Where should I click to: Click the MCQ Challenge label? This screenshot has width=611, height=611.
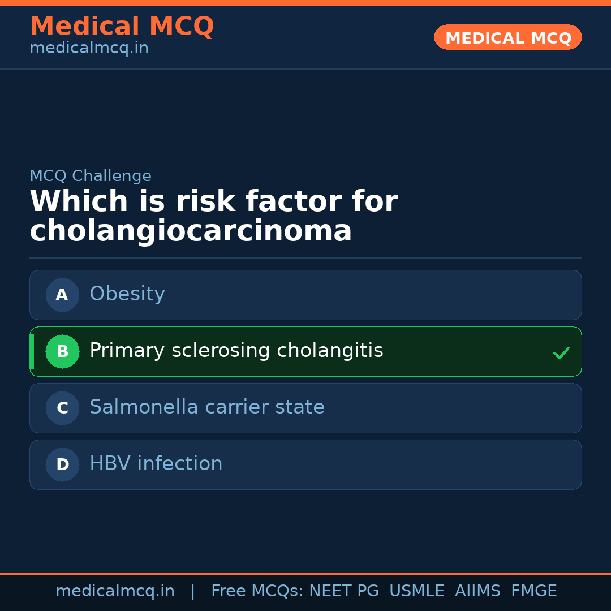(91, 176)
